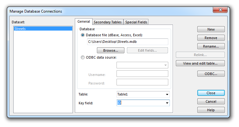Click the Username input field
239x127 pixels.
[x=142, y=74]
